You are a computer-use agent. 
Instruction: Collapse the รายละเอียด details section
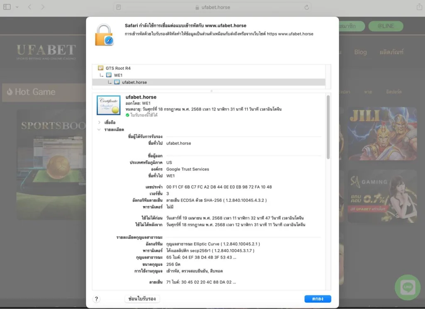click(98, 129)
